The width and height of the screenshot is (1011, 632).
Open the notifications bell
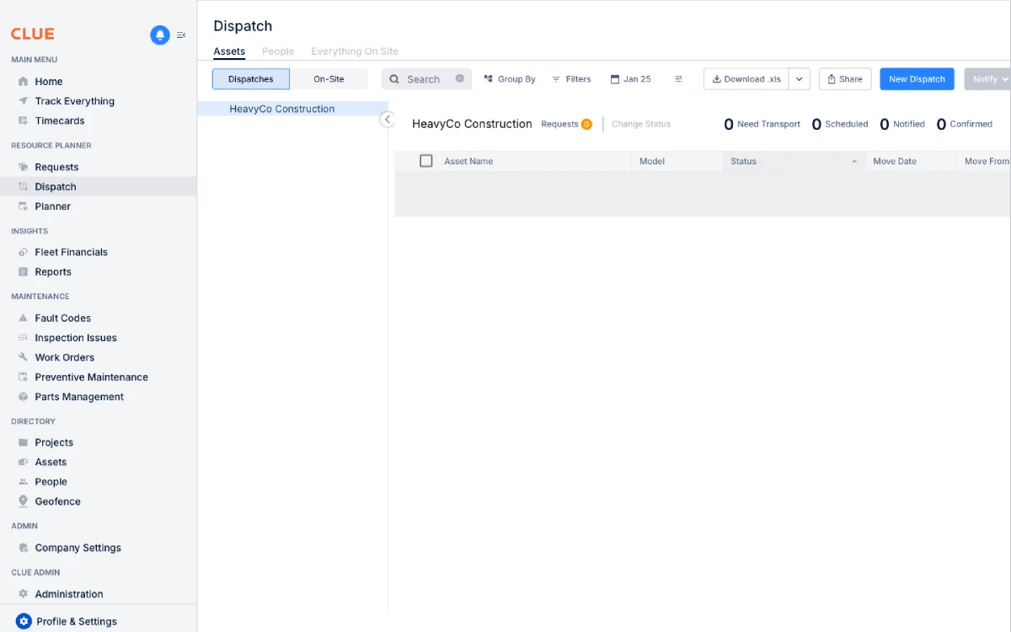point(160,35)
